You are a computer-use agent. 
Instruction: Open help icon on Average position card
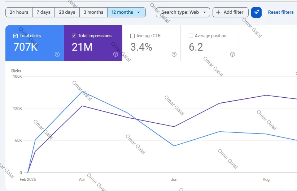(x=232, y=54)
